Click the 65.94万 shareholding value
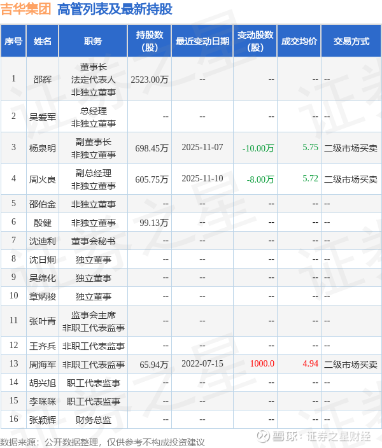Screen dimensions: 382x448 tap(154, 365)
